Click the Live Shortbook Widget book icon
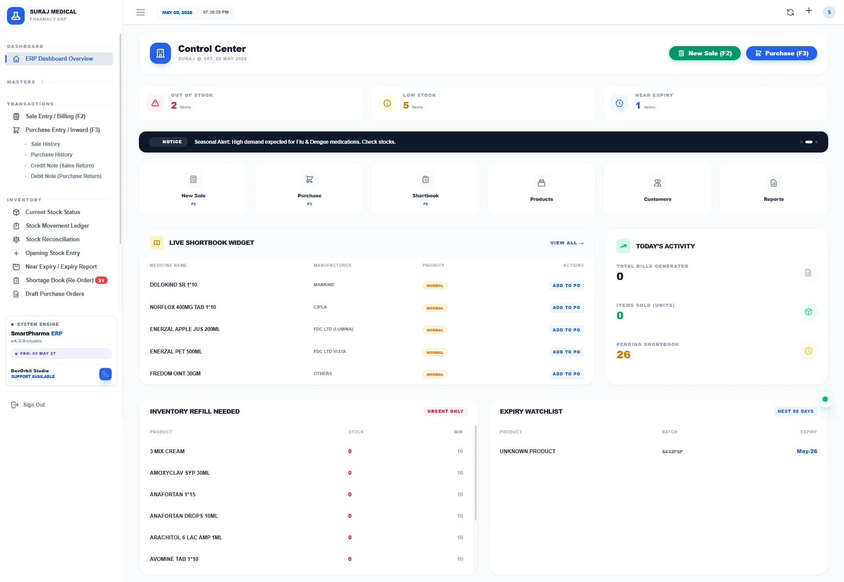This screenshot has height=582, width=844. coord(157,243)
